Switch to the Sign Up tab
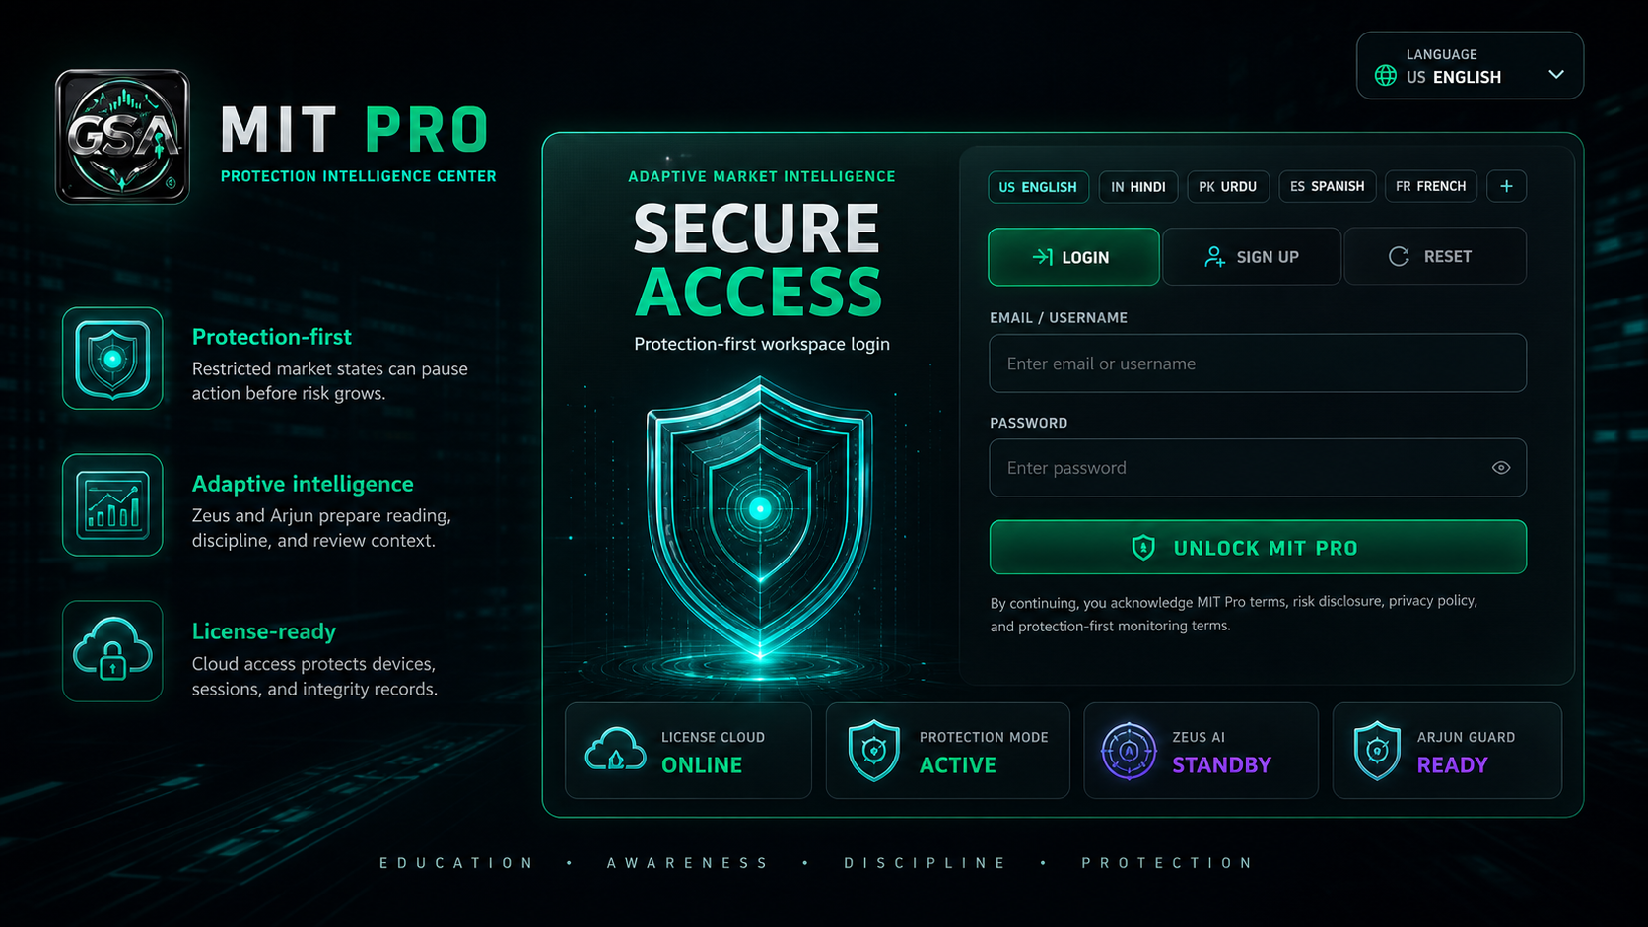1648x927 pixels. click(x=1252, y=257)
